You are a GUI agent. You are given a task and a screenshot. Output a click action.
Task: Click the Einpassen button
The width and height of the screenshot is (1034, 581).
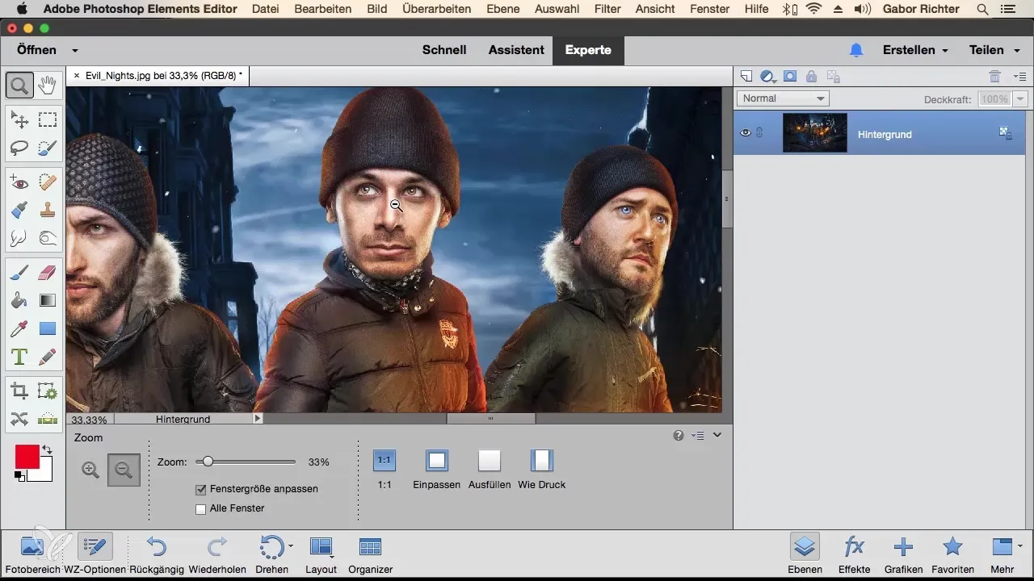(x=436, y=461)
